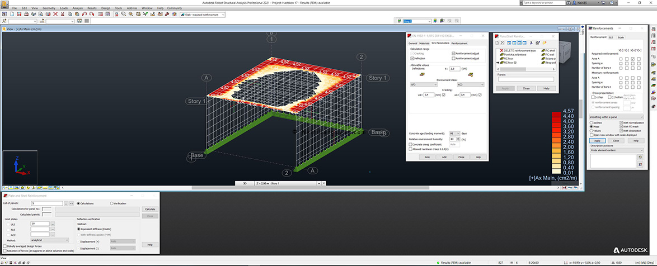Screen dimensions: 657x266
Task: Open the Analysis menu
Action: pos(78,8)
